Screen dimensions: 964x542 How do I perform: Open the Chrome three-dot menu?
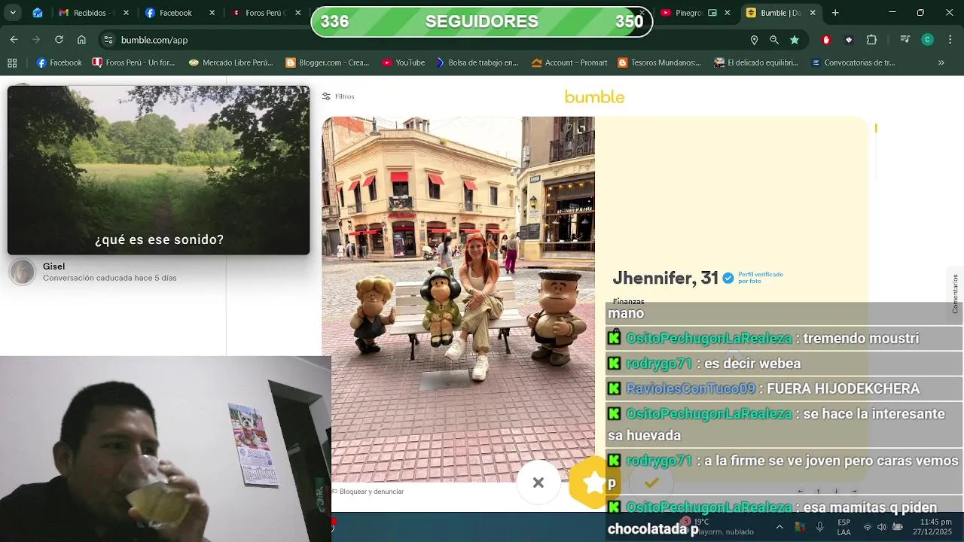pyautogui.click(x=950, y=40)
